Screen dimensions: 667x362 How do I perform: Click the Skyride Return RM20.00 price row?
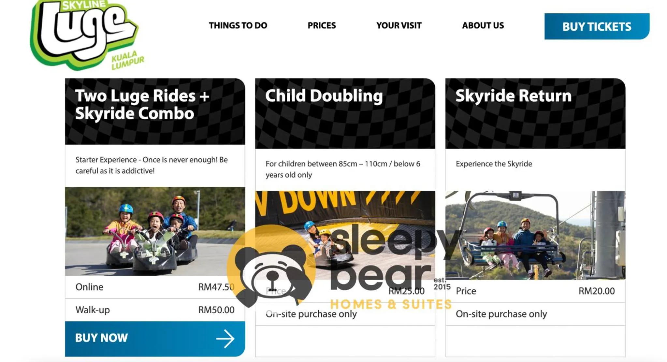click(535, 291)
